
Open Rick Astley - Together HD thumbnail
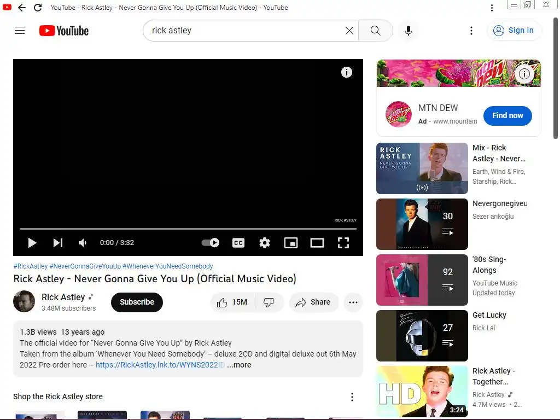tap(422, 392)
